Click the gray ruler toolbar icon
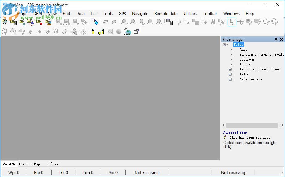 pos(65,32)
